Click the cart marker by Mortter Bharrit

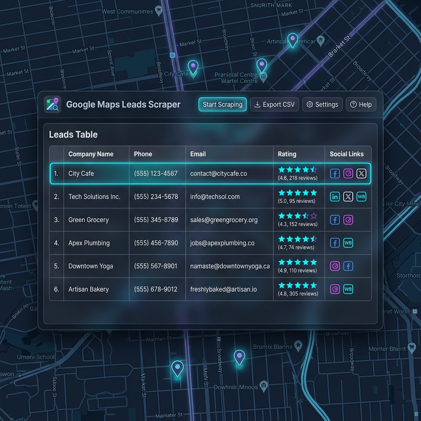(x=412, y=348)
